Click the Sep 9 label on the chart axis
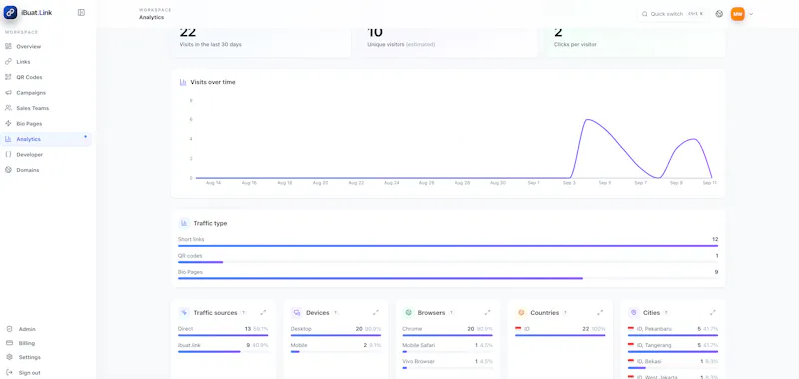799x379 pixels. click(676, 183)
